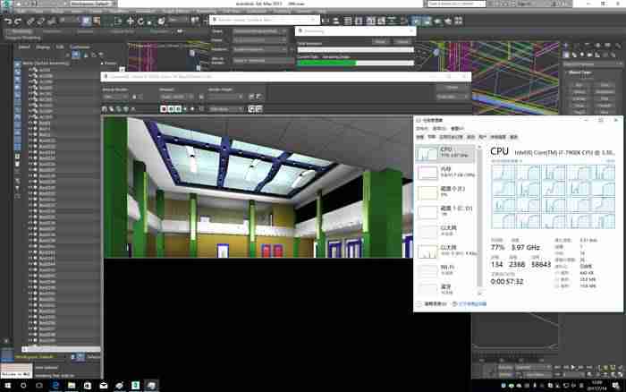
Task: Click the Undo arrow in main toolbar
Action: pyautogui.click(x=7, y=21)
